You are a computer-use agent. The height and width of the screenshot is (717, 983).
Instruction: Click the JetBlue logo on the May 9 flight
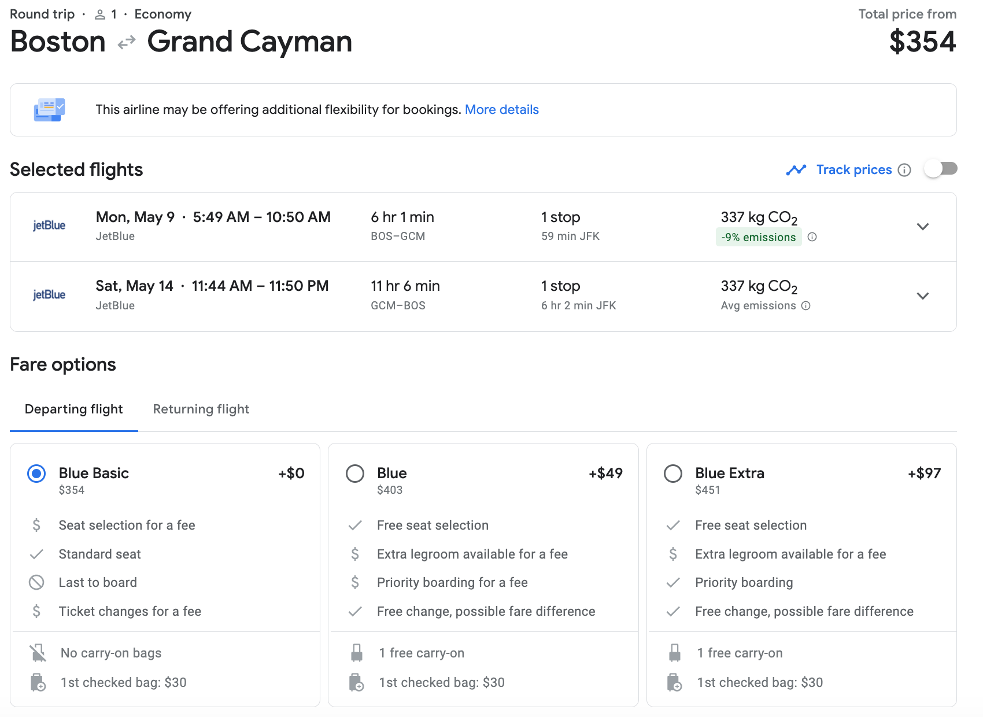49,226
